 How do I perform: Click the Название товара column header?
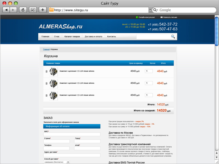[x=53, y=63]
